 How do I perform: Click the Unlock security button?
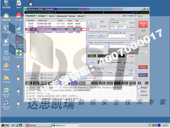(100, 72)
